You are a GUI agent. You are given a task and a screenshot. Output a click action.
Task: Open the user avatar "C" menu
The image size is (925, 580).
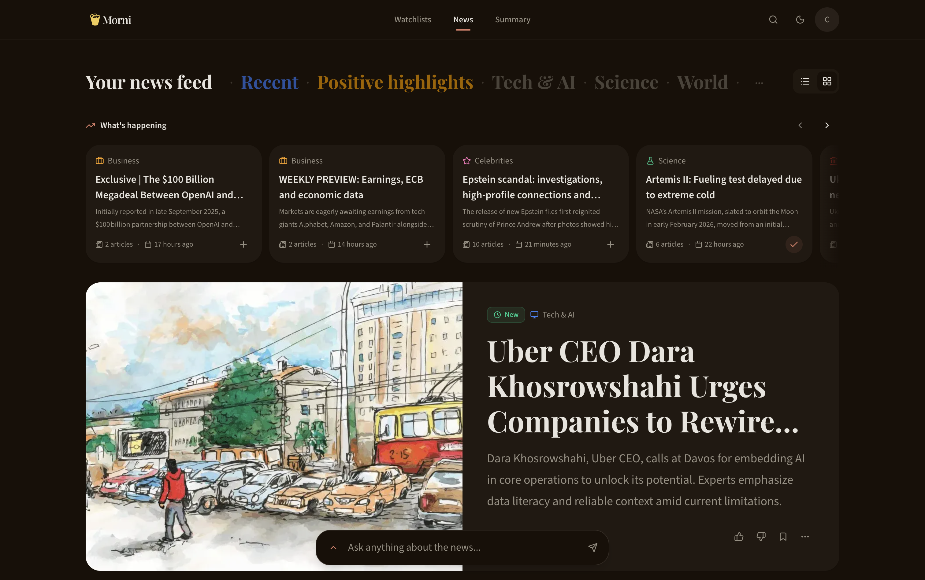tap(827, 20)
